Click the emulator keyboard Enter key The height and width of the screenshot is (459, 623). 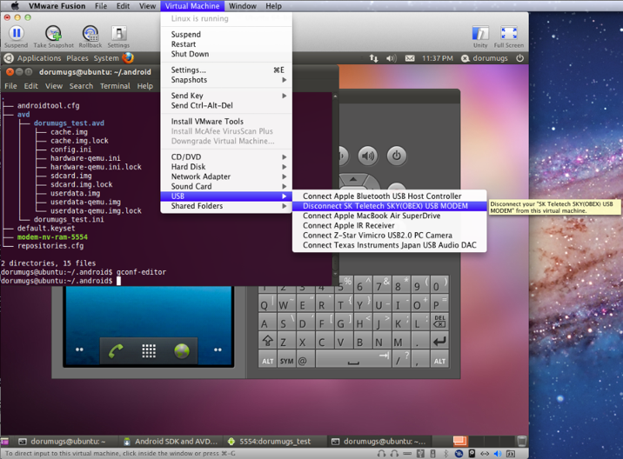coord(439,341)
